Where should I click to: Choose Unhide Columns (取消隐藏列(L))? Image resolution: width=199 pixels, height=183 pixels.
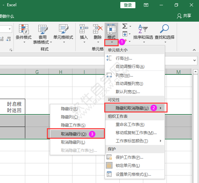coord(77,142)
